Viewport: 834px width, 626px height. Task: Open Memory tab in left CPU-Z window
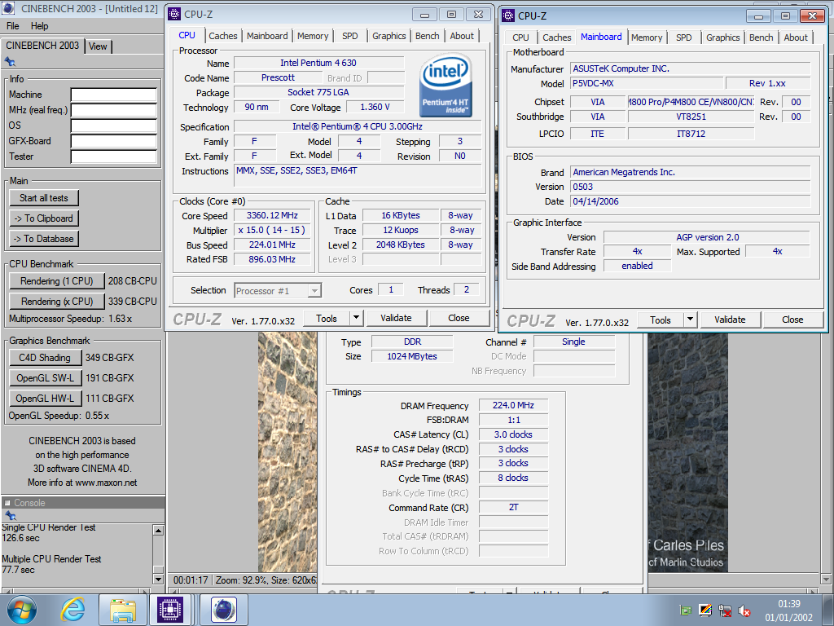click(x=313, y=36)
